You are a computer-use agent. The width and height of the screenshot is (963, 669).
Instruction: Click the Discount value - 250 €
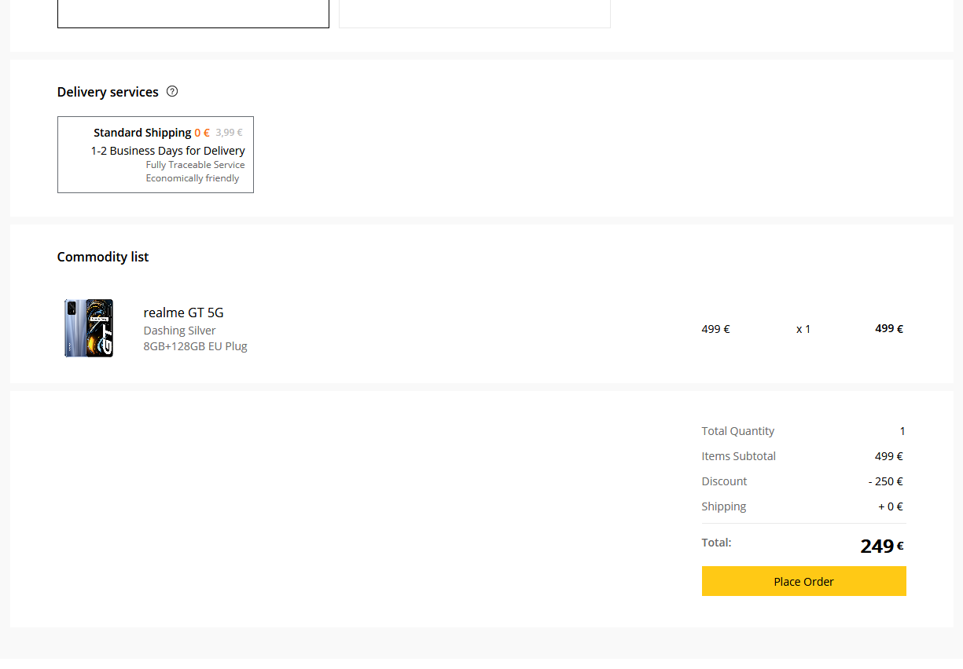click(885, 481)
